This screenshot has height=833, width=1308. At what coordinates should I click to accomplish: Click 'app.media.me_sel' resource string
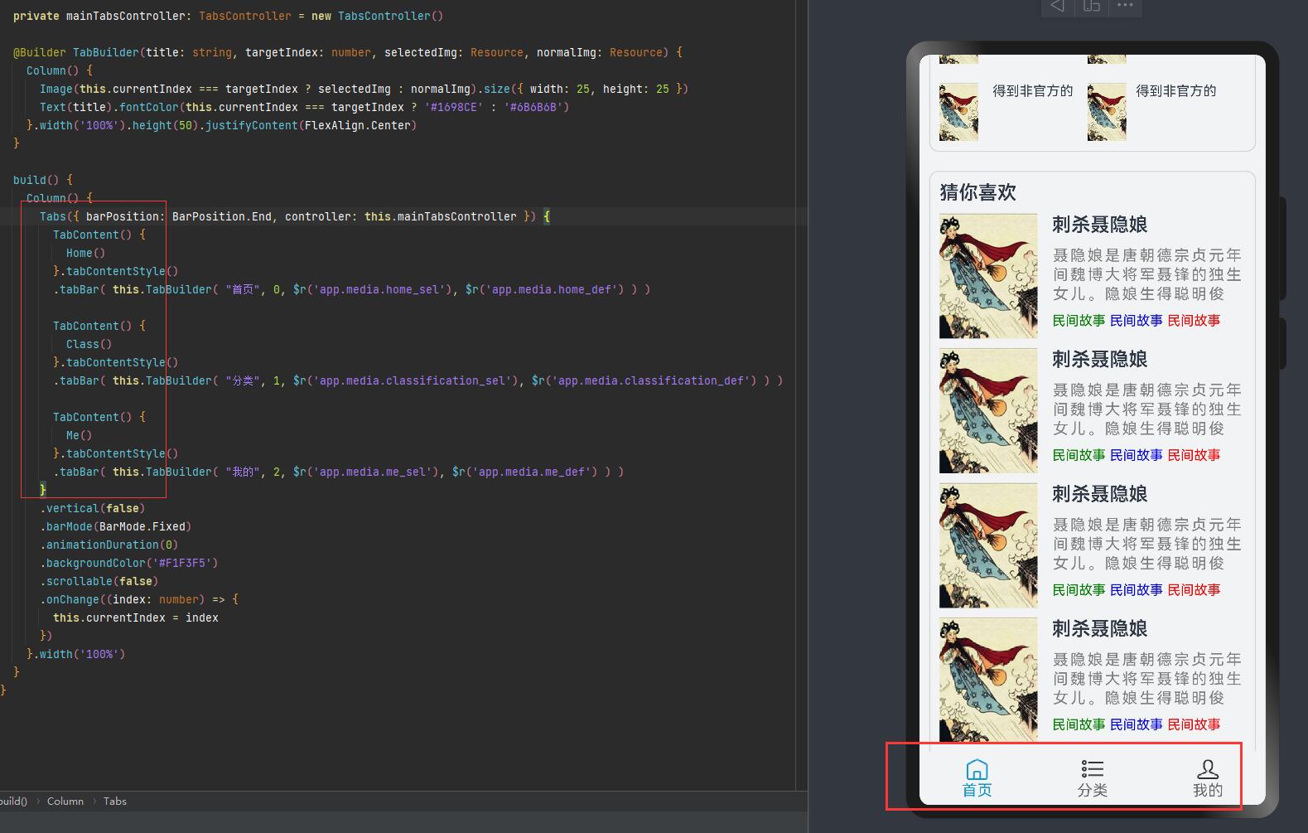(x=374, y=472)
